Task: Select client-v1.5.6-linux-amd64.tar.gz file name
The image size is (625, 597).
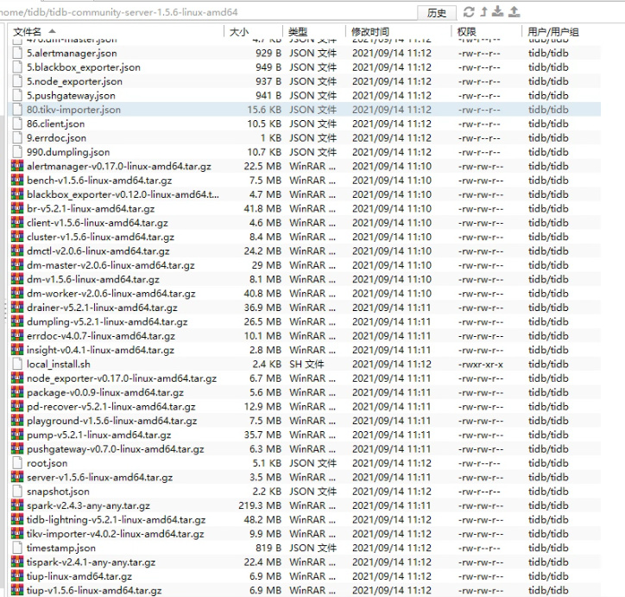Action: pos(98,223)
